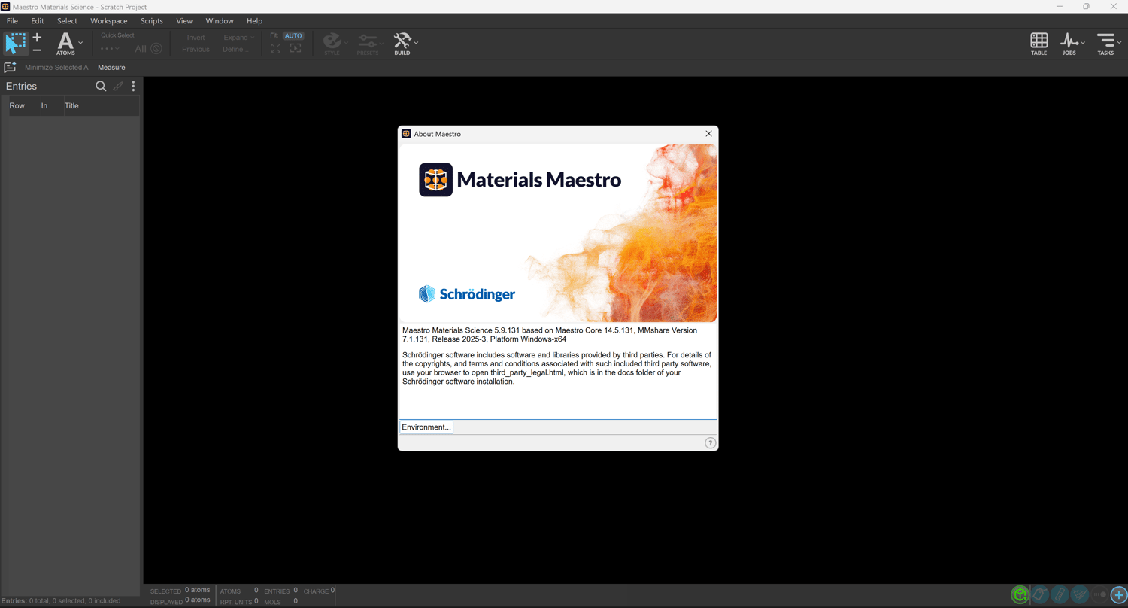Click Quick Select All
The width and height of the screenshot is (1128, 608).
click(x=141, y=49)
